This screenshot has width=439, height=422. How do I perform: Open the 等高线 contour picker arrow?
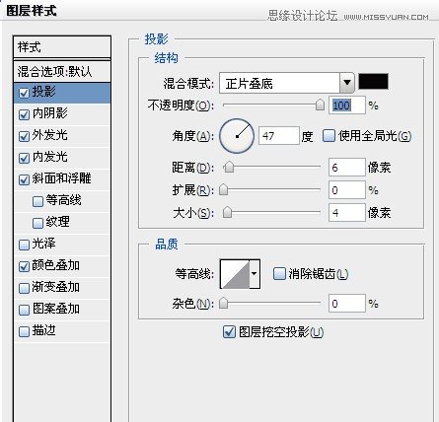pos(255,273)
